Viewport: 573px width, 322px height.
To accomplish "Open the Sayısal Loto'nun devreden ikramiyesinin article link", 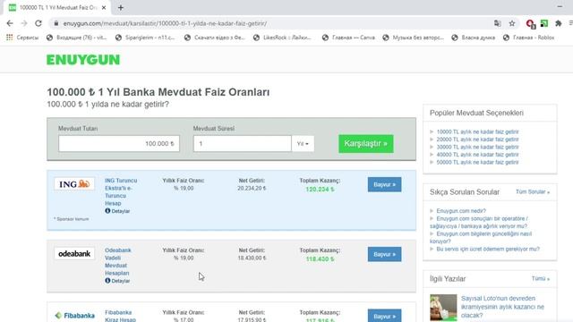I will click(x=502, y=307).
